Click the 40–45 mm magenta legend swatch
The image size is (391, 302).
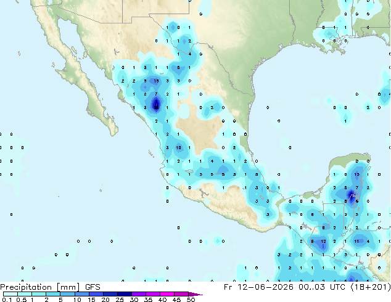167,294
